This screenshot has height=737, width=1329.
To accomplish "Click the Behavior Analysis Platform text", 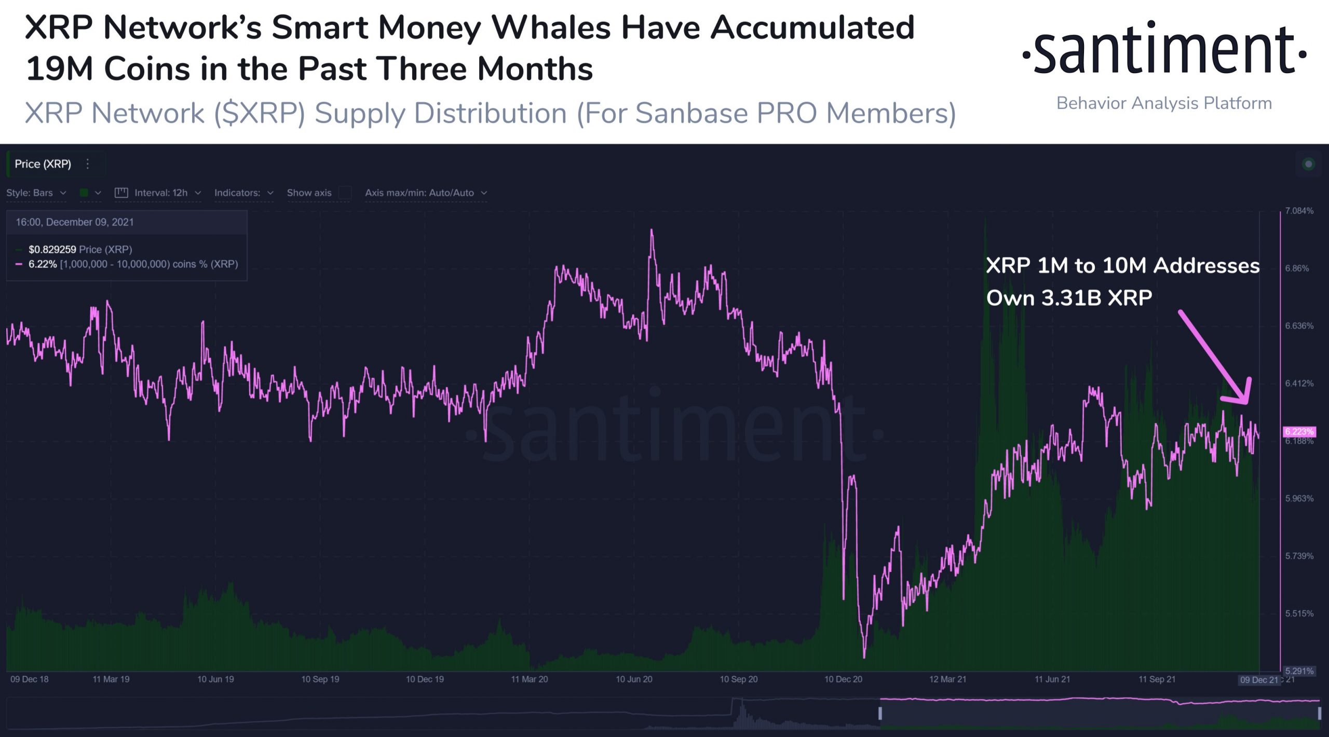I will click(x=1164, y=103).
